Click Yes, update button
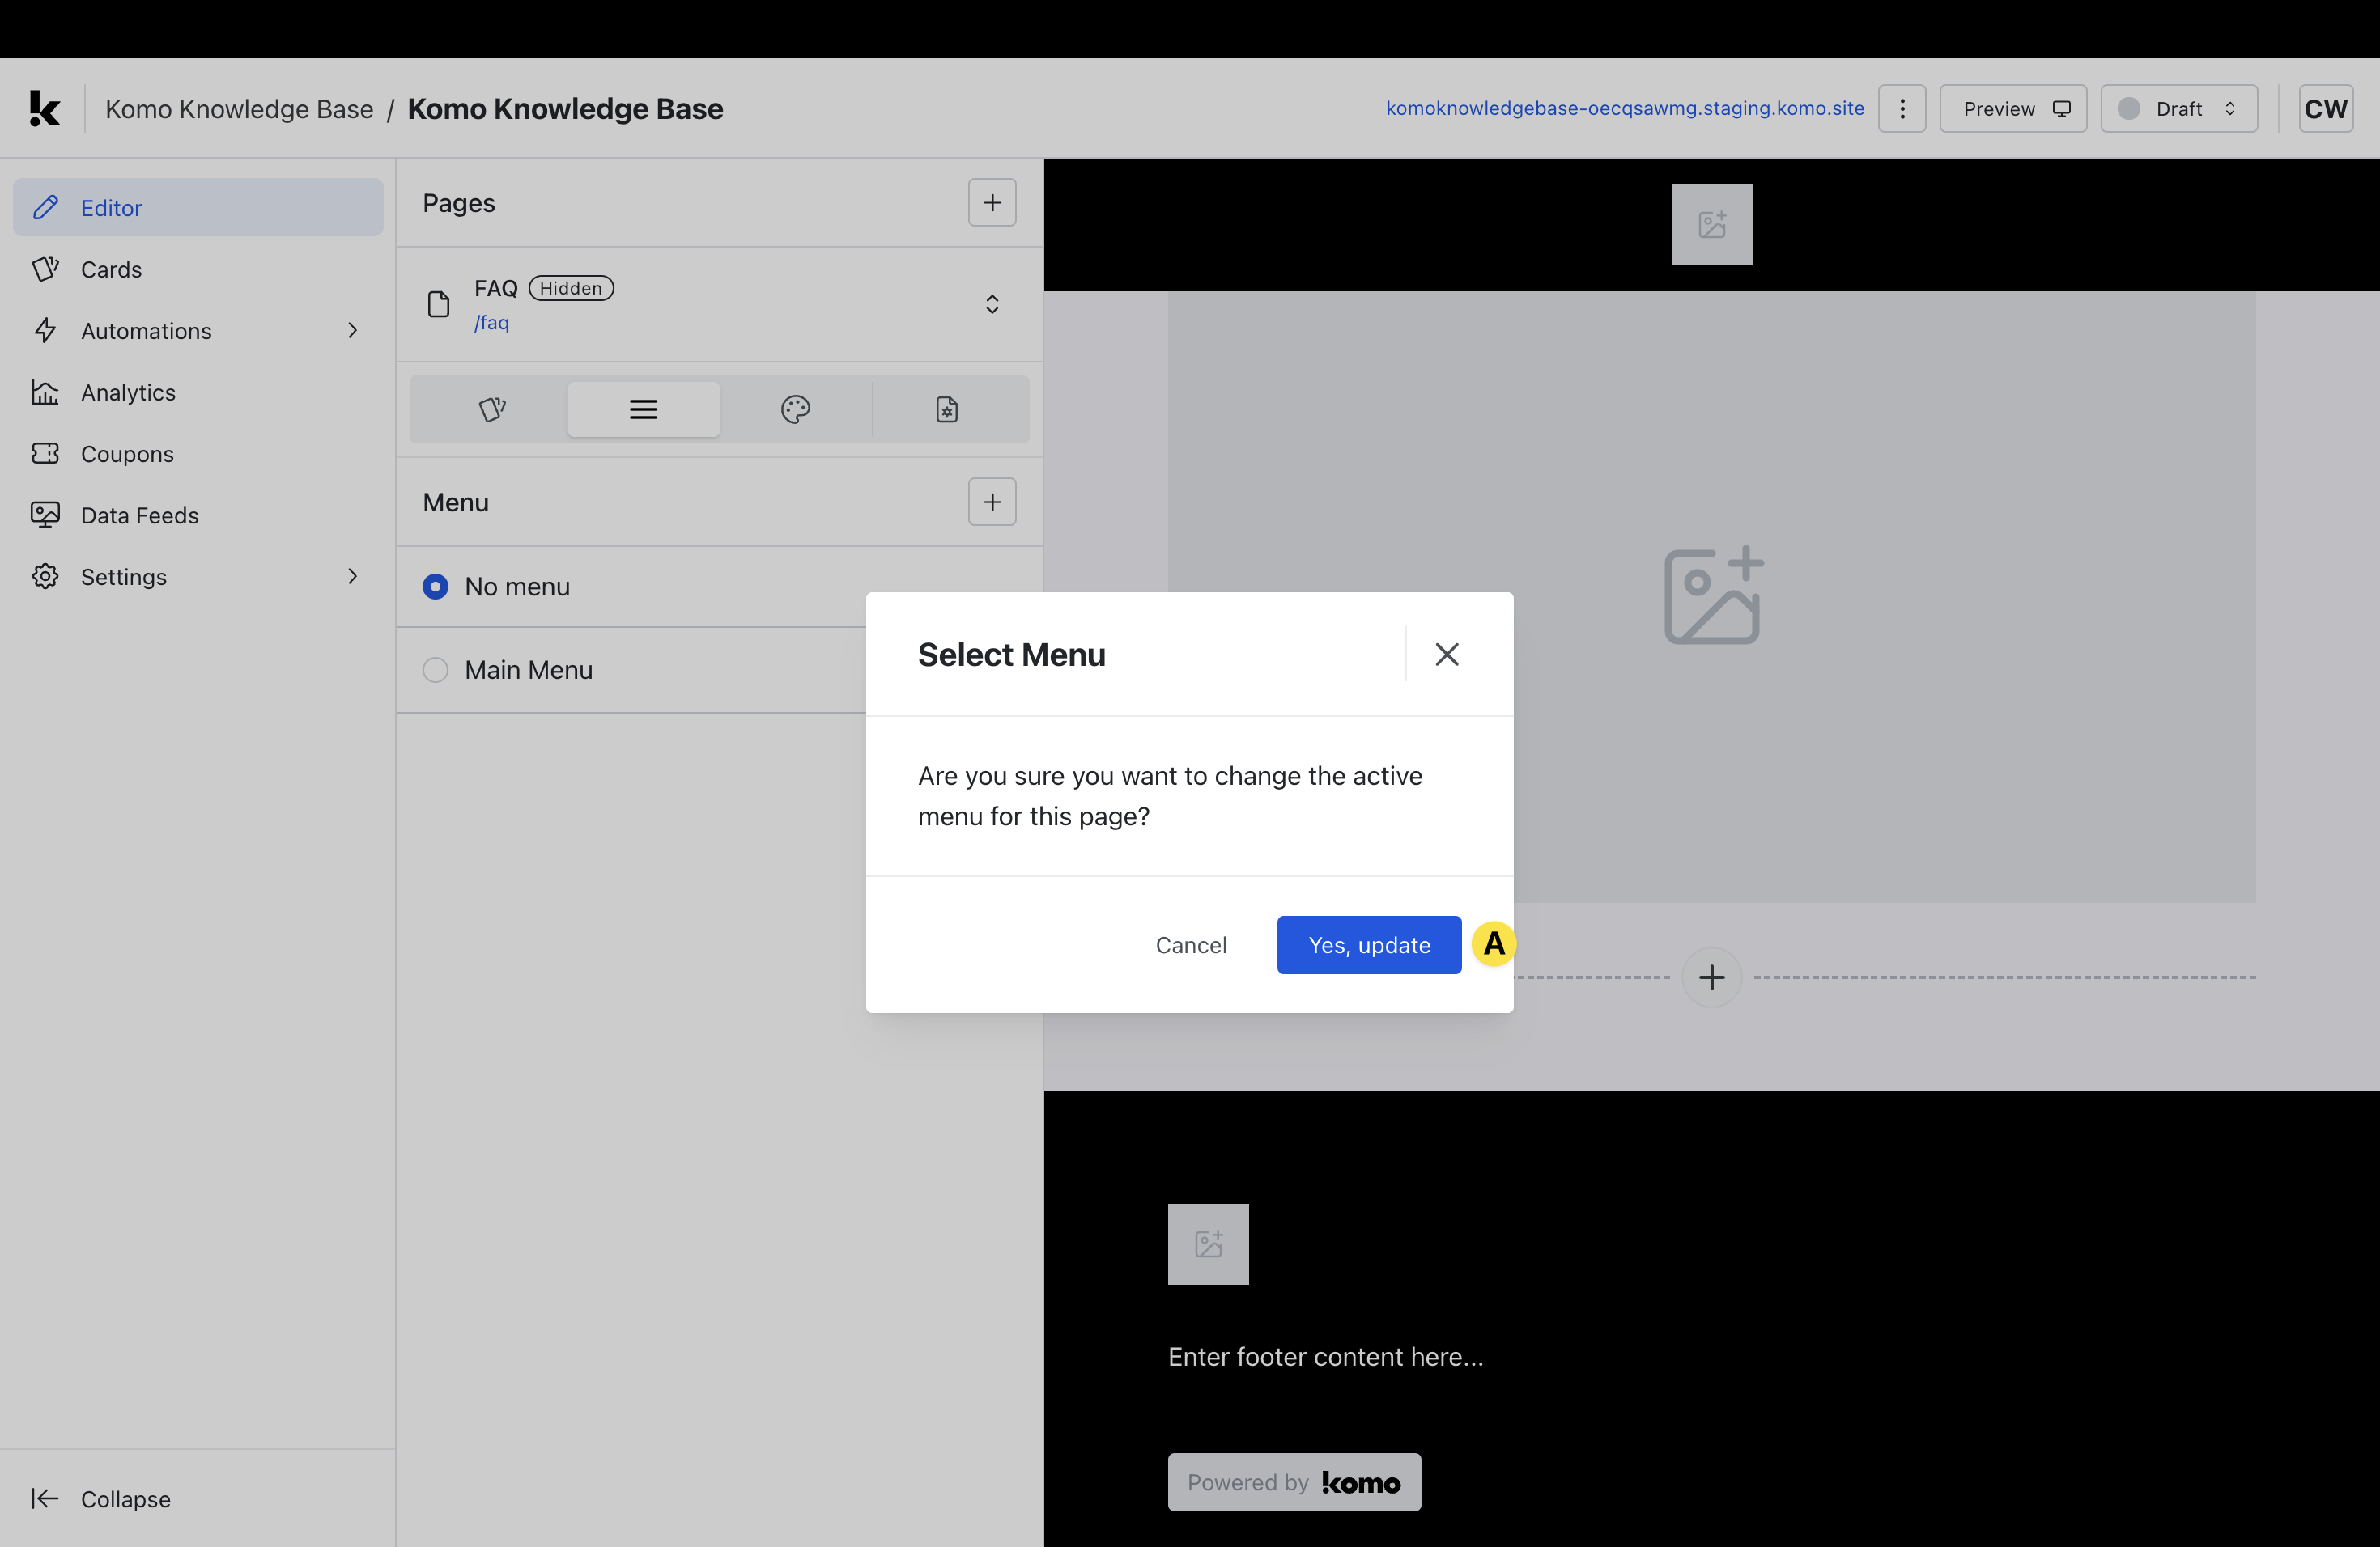 (x=1368, y=944)
